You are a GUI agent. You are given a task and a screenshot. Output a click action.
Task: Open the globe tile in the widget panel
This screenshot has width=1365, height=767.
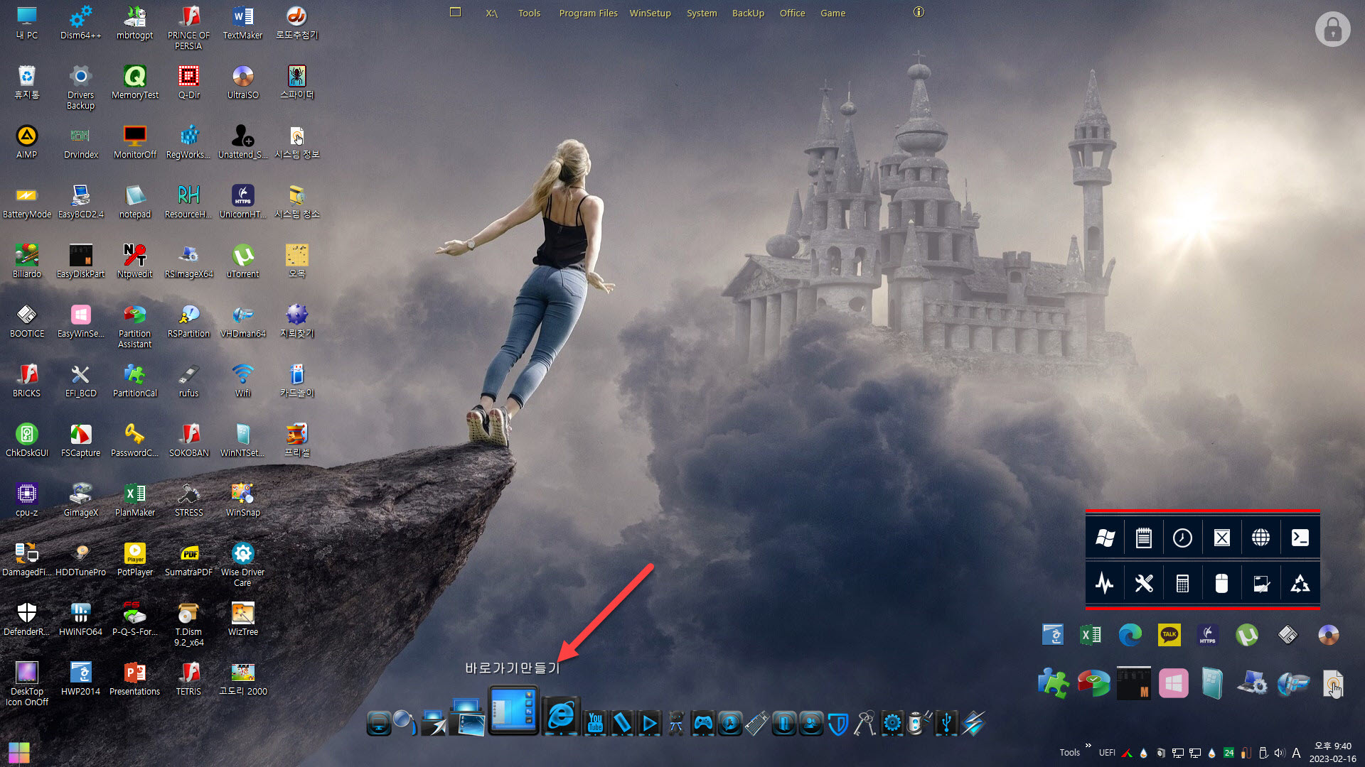point(1260,538)
